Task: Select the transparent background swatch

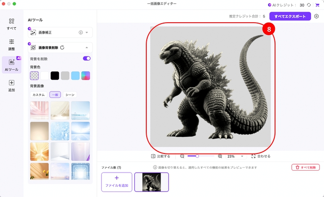Action: 34,75
